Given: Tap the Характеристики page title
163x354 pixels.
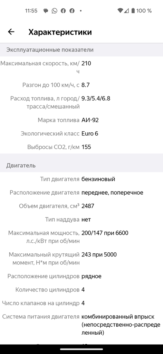Looking at the screenshot, I should [60, 32].
